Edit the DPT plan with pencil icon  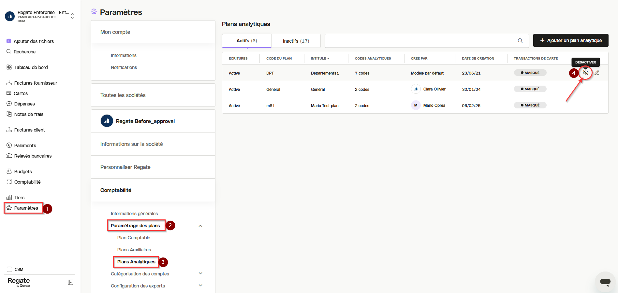(597, 73)
